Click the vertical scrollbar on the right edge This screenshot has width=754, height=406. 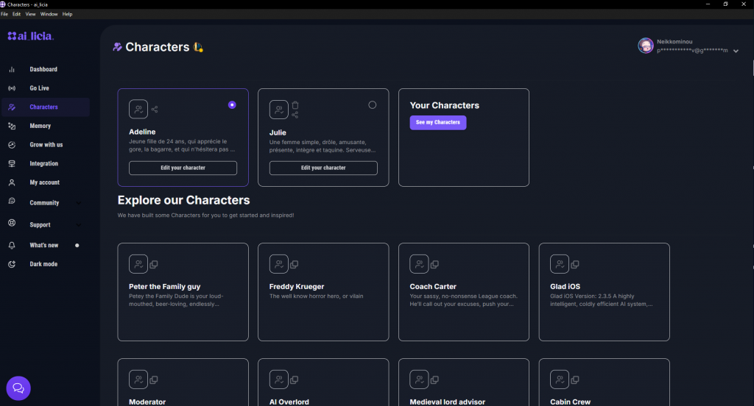tap(751, 66)
